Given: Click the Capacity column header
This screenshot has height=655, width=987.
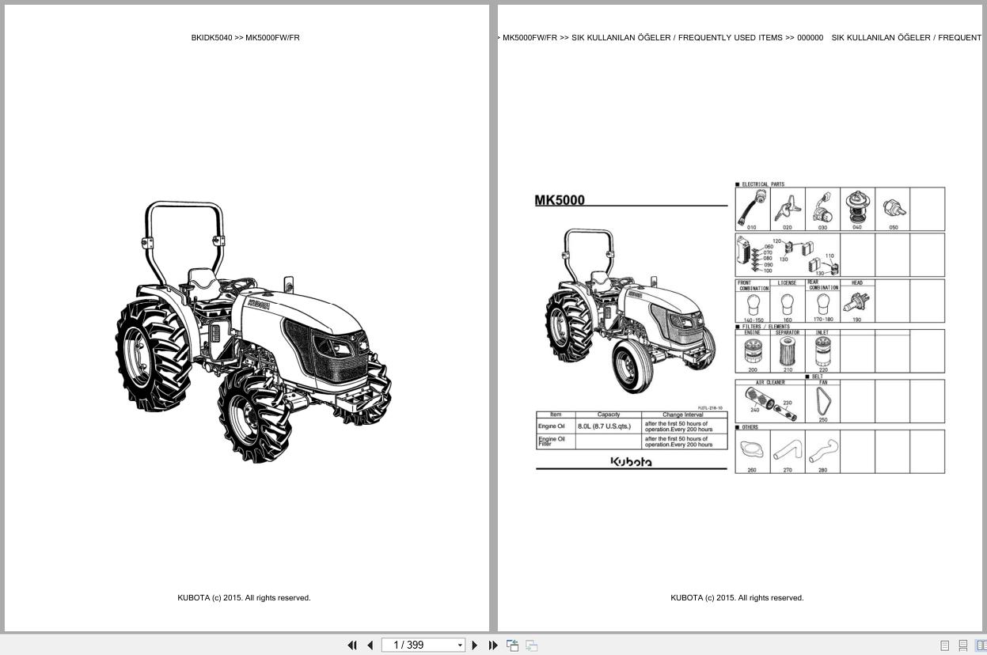Looking at the screenshot, I should (609, 415).
